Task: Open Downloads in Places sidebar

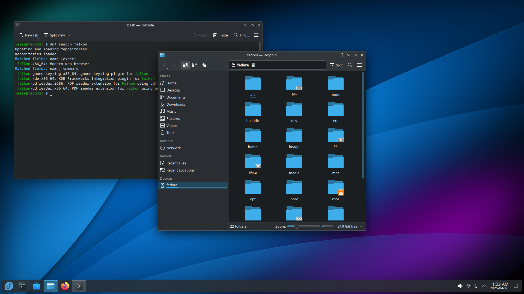Action: [175, 105]
